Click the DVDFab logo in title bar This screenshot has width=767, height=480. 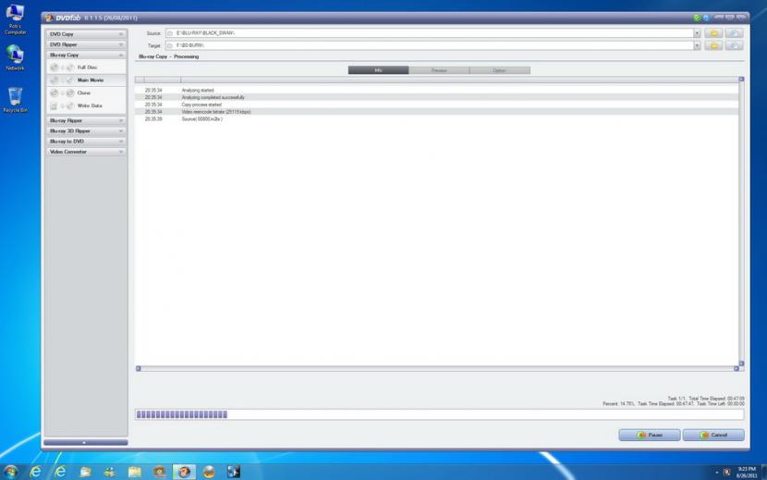click(x=62, y=18)
